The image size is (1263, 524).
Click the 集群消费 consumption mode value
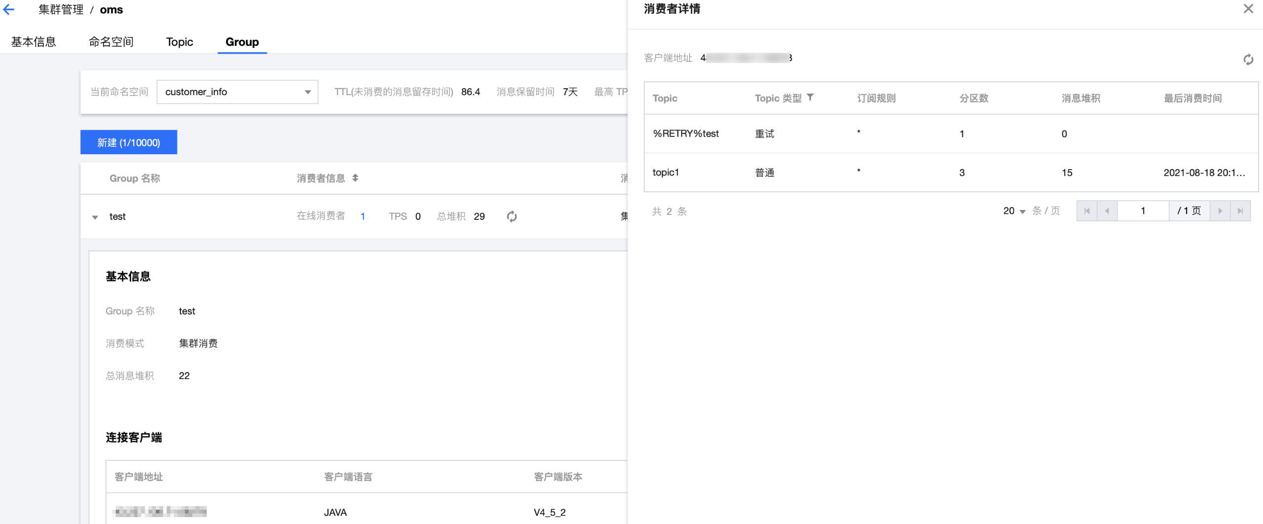198,343
